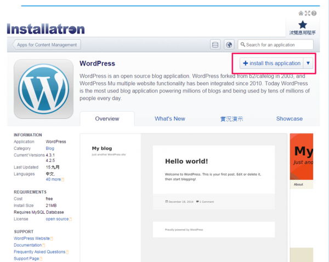Image resolution: width=329 pixels, height=262 pixels.
Task: Click the 40 more languages link
Action: [53, 179]
